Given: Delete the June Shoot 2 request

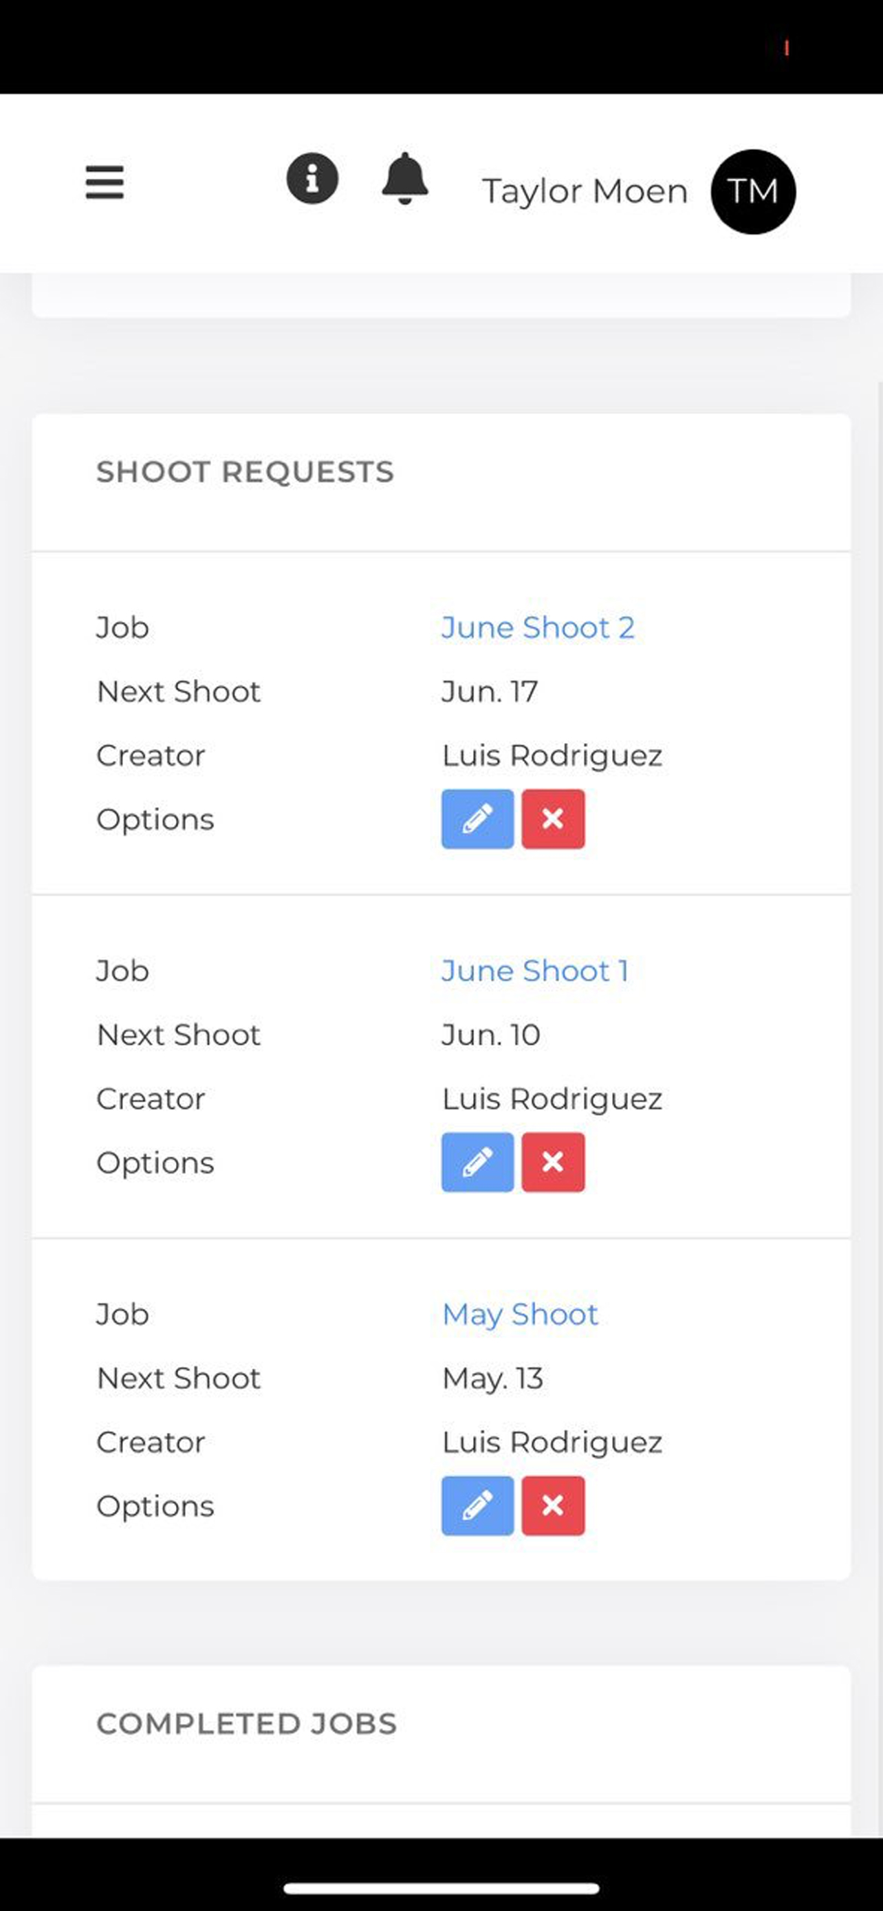Looking at the screenshot, I should (553, 819).
